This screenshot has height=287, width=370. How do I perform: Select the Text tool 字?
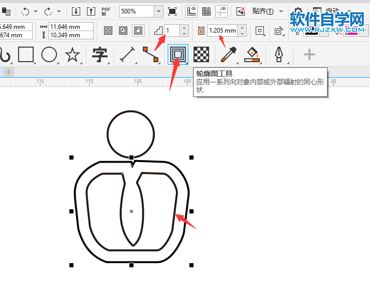point(100,54)
